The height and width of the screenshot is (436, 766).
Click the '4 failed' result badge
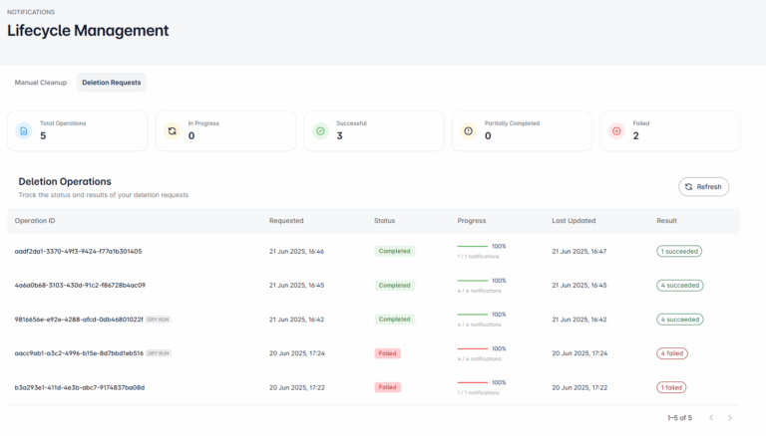(672, 353)
